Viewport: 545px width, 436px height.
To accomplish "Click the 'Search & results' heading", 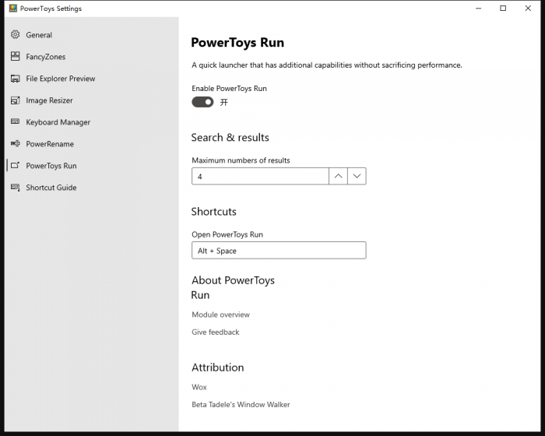I will pos(230,137).
